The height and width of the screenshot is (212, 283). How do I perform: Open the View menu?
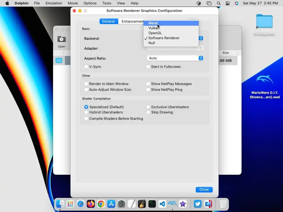coord(121,3)
